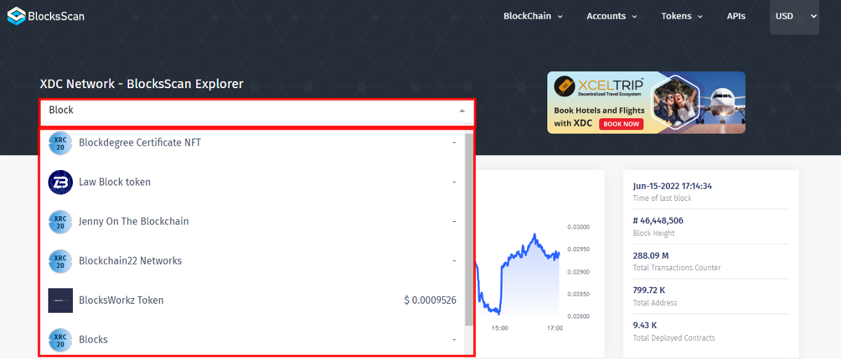The width and height of the screenshot is (841, 359).
Task: Click the Jun-15-2022 17:14:34 timestamp
Action: coord(672,186)
